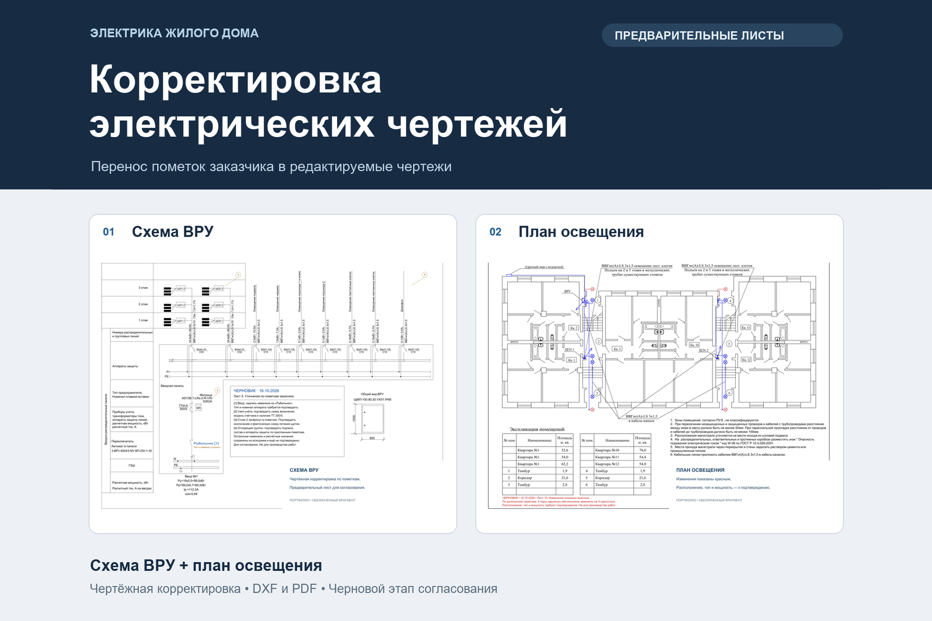Screen dimensions: 932x621
Task: Open the lighting floor plan thumbnail
Action: pyautogui.click(x=659, y=386)
